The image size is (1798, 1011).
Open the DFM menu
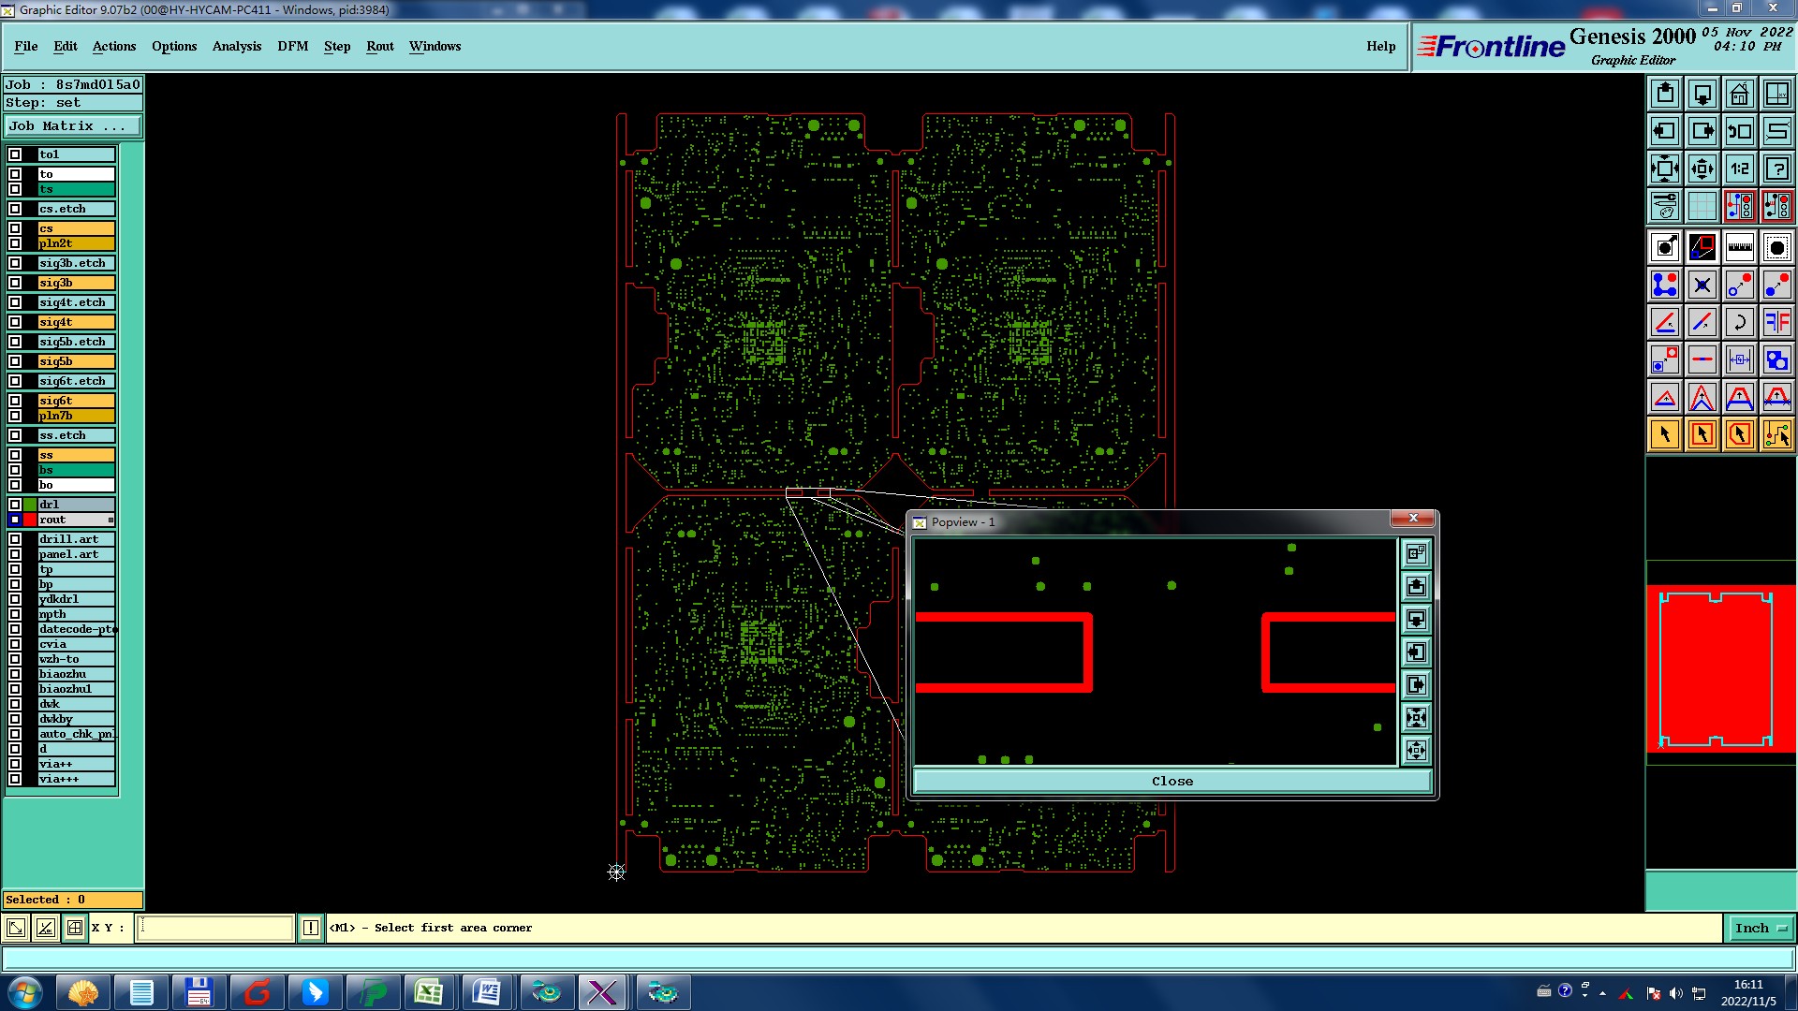pos(292,46)
